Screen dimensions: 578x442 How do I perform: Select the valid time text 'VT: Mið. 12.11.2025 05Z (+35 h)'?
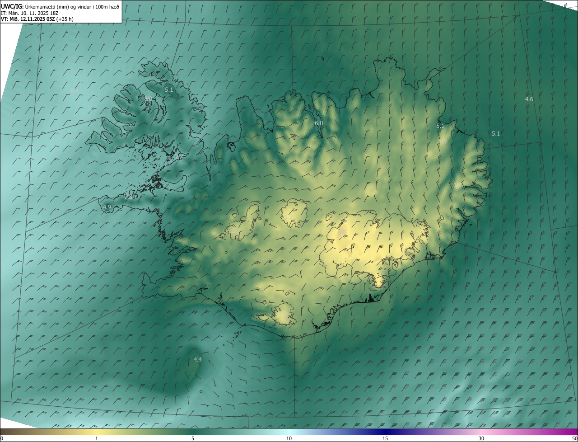[37, 19]
